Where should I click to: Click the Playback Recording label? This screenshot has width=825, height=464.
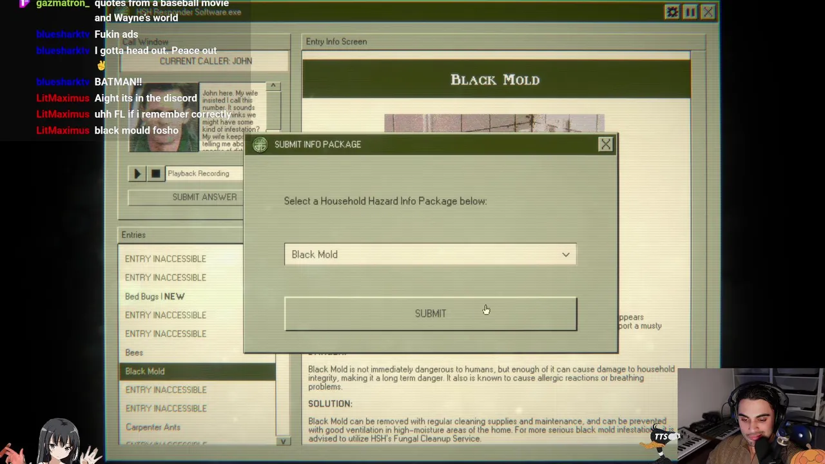pyautogui.click(x=199, y=174)
